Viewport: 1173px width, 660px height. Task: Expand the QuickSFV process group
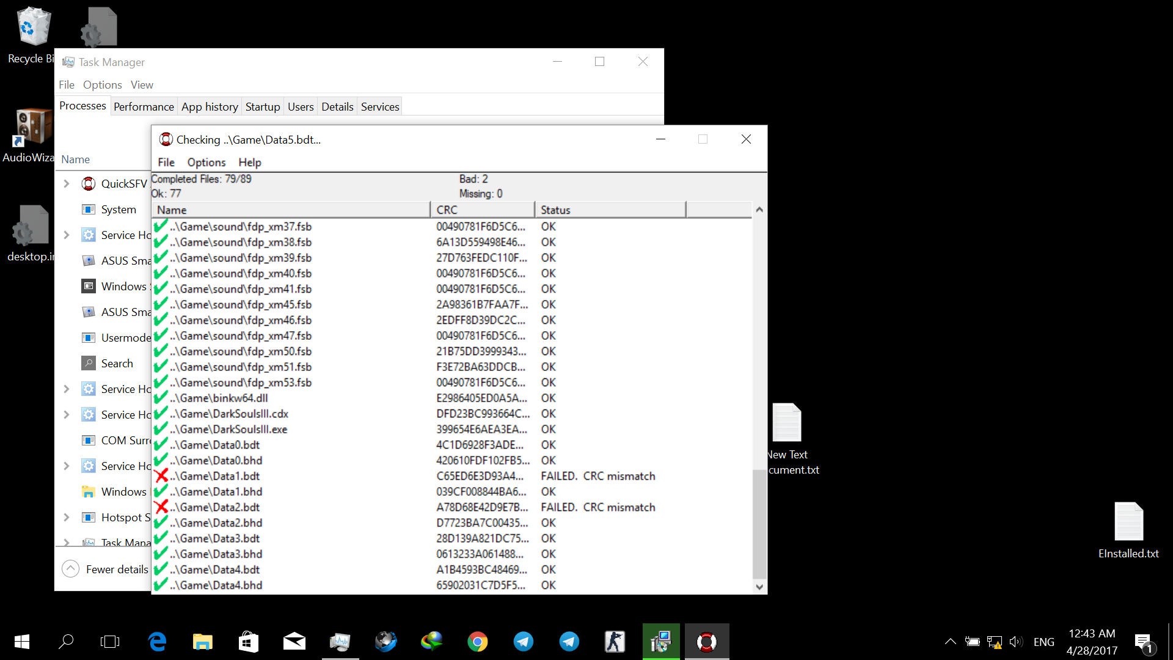point(67,184)
